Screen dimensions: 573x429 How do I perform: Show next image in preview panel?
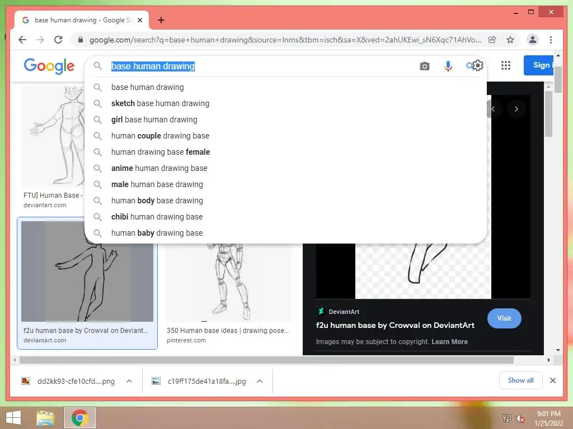point(516,109)
